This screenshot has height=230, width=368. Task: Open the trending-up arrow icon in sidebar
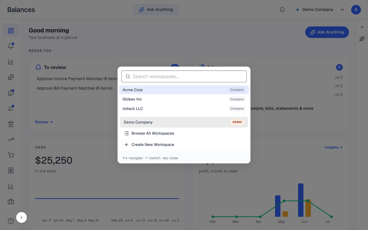tap(11, 140)
